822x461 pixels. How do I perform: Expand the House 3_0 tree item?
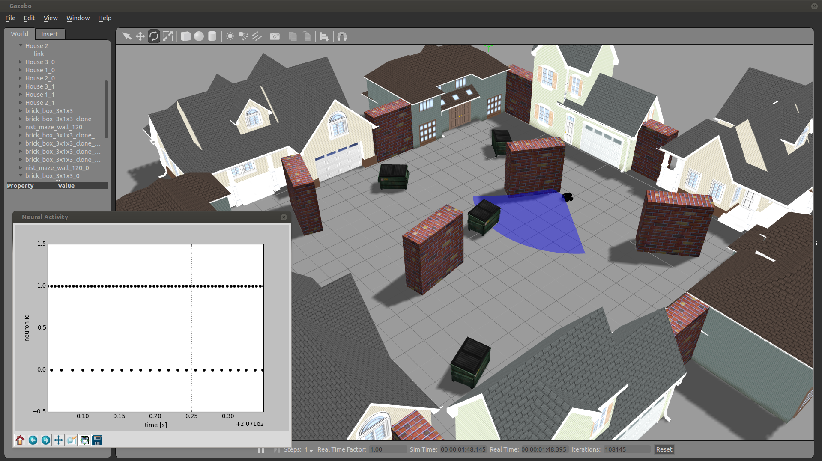tap(21, 62)
